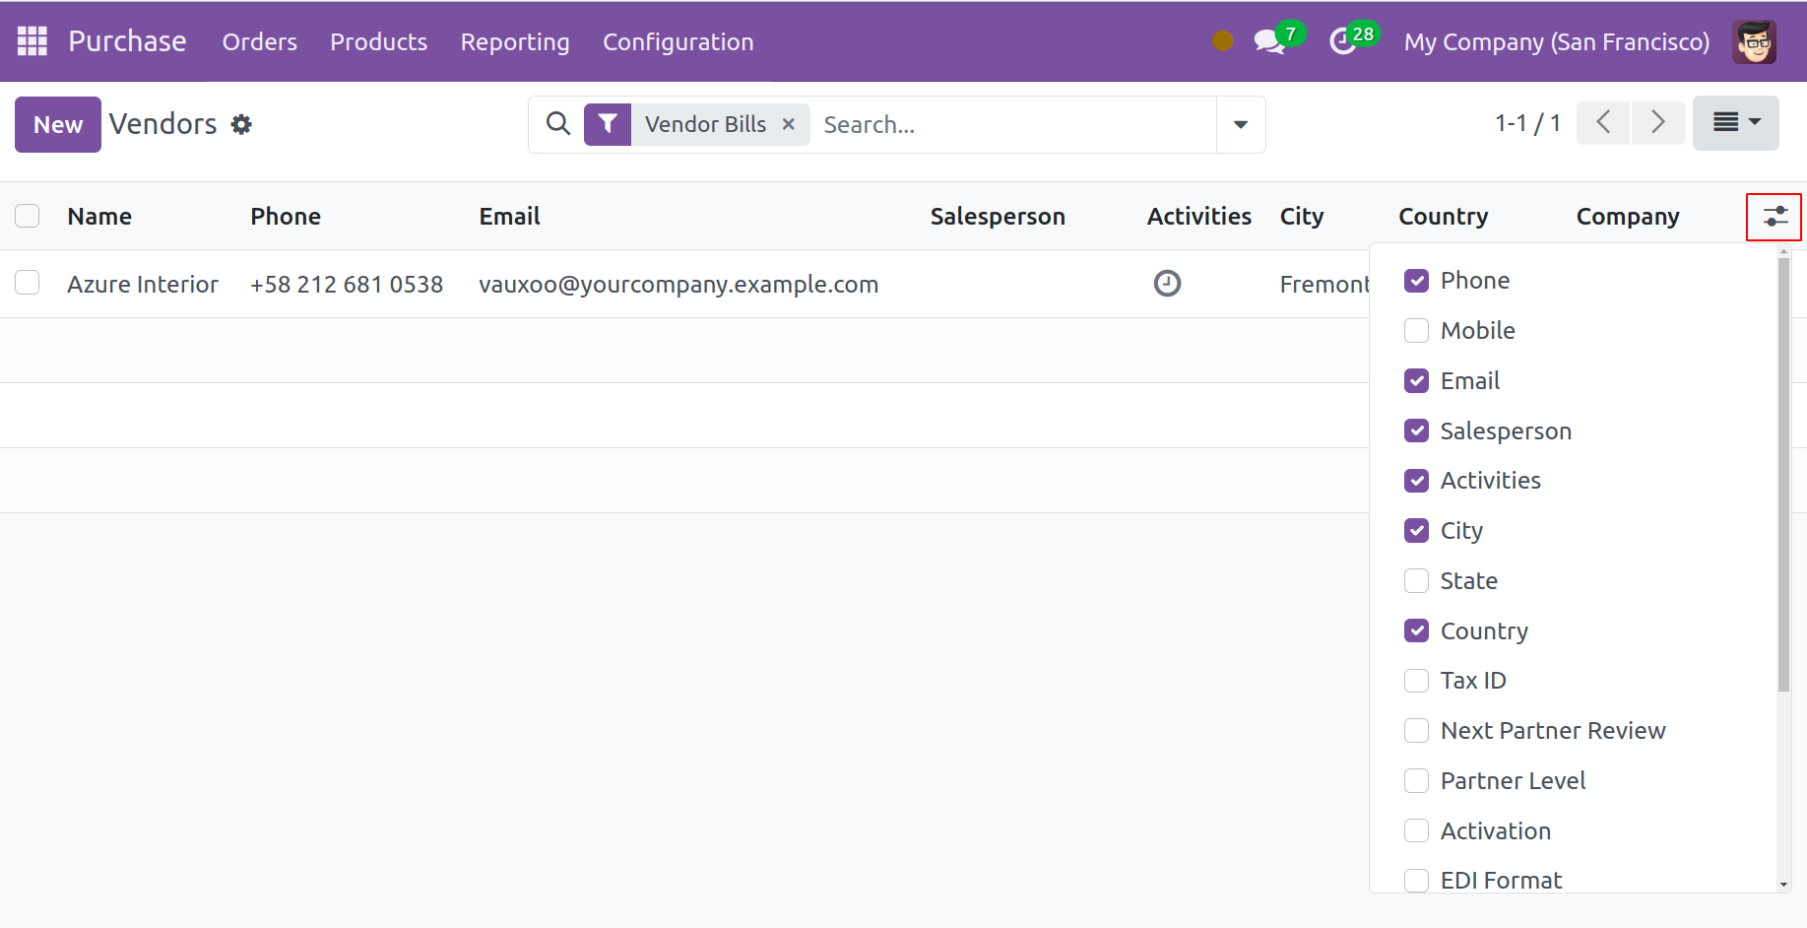Viewport: 1807px width, 928px height.
Task: Sort by the Email column header
Action: pos(510,216)
